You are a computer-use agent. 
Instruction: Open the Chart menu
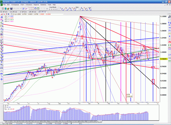pos(22,5)
